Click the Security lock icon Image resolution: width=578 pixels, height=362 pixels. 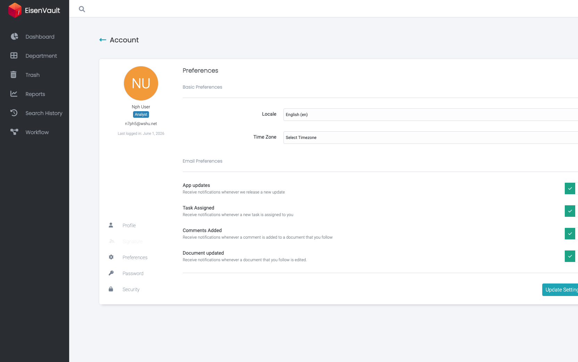pyautogui.click(x=111, y=289)
